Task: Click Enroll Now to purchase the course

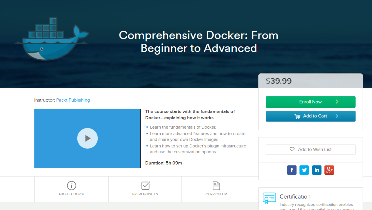Action: coord(310,102)
